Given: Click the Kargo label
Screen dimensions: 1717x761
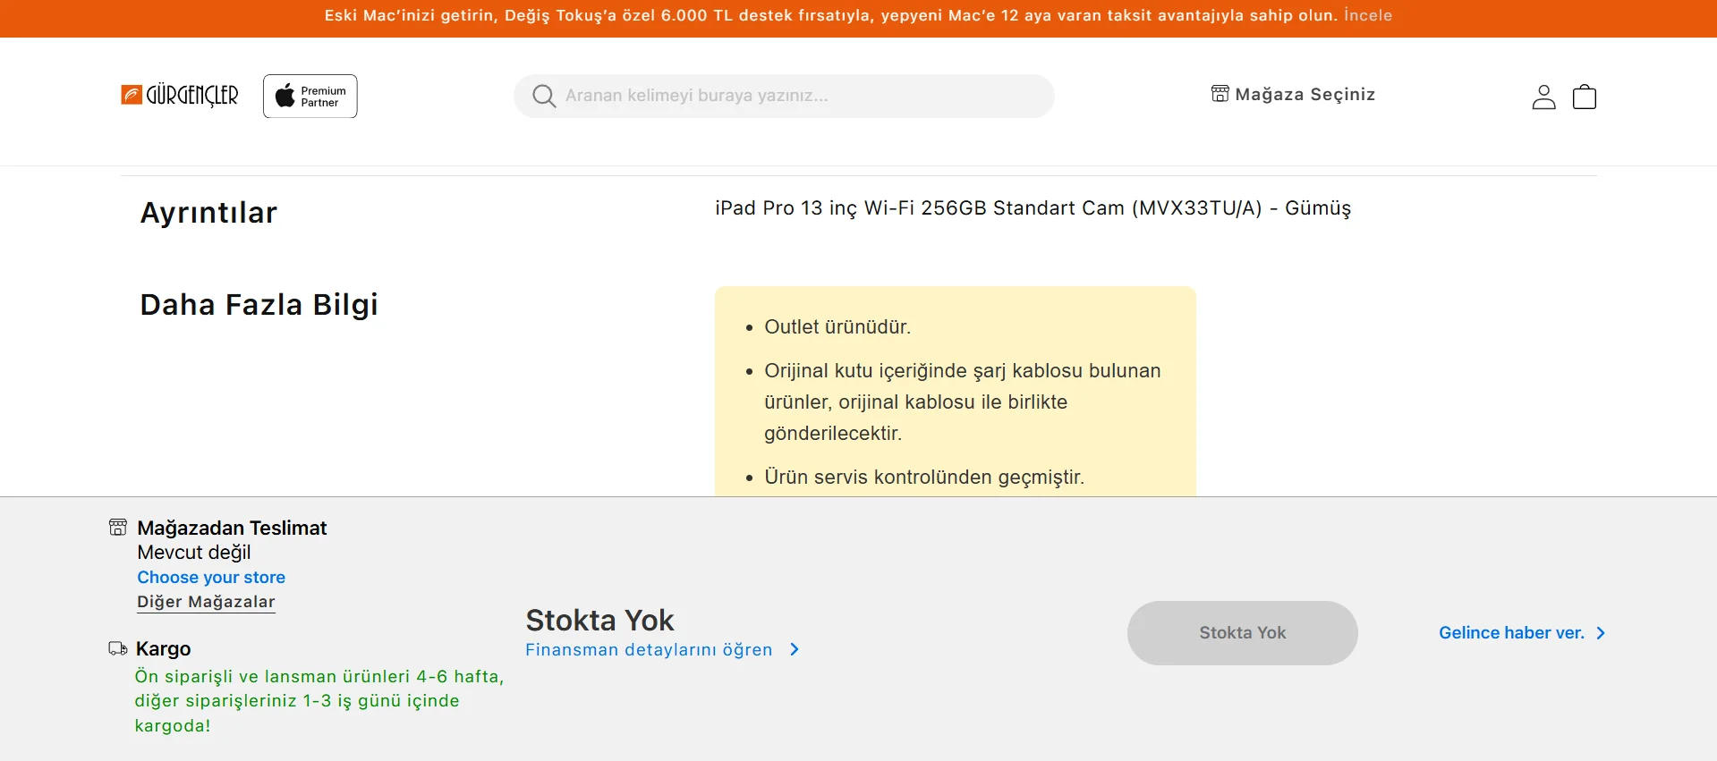Looking at the screenshot, I should click(x=163, y=648).
